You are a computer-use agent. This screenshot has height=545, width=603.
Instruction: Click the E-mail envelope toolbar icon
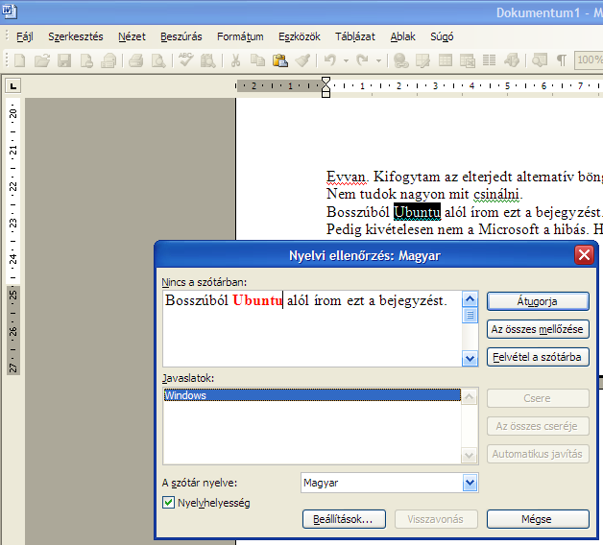pos(109,60)
